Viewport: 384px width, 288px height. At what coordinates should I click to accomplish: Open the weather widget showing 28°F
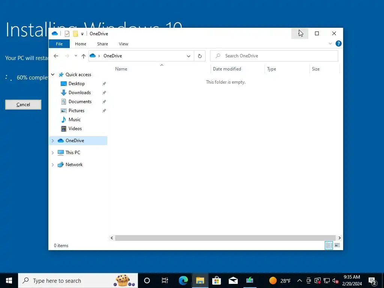click(x=280, y=280)
